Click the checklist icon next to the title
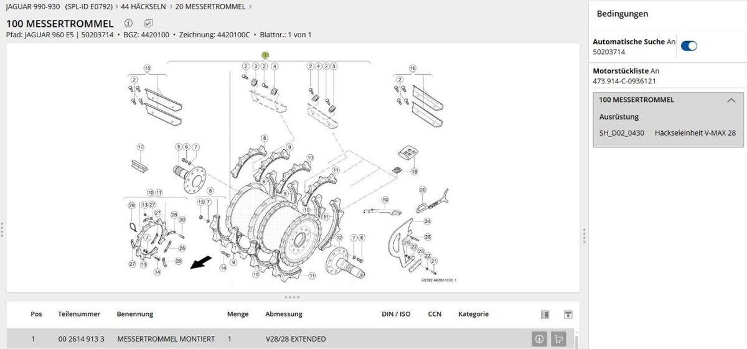 tap(148, 23)
